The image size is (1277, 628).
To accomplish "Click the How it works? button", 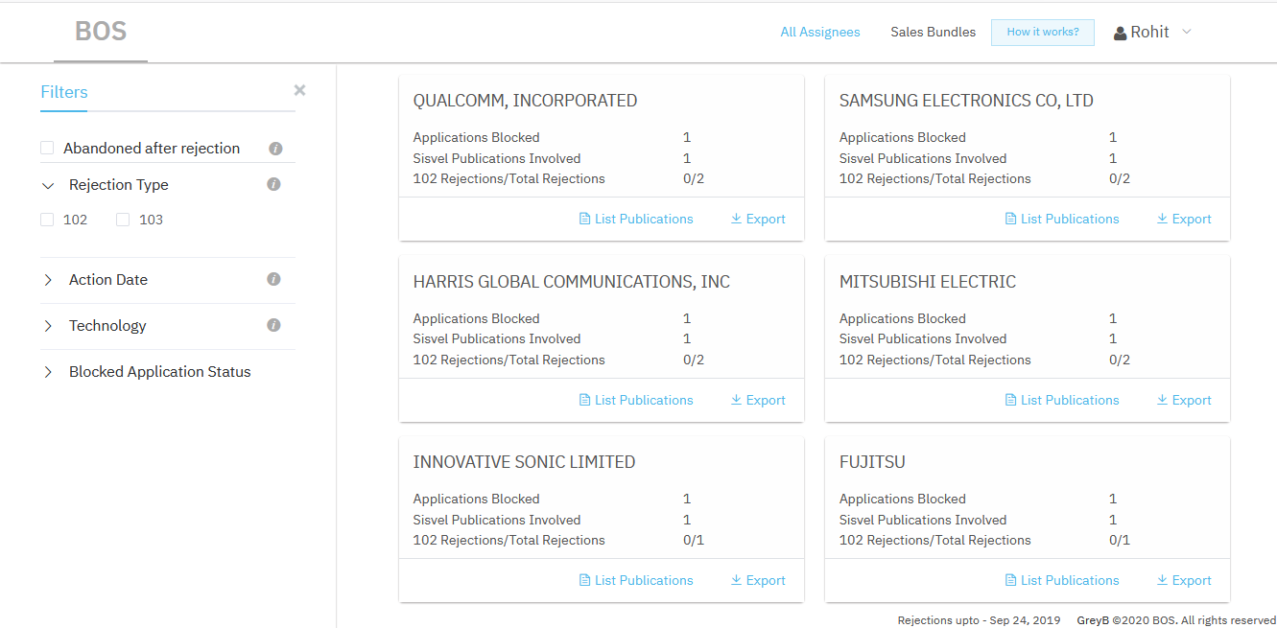I will coord(1043,32).
